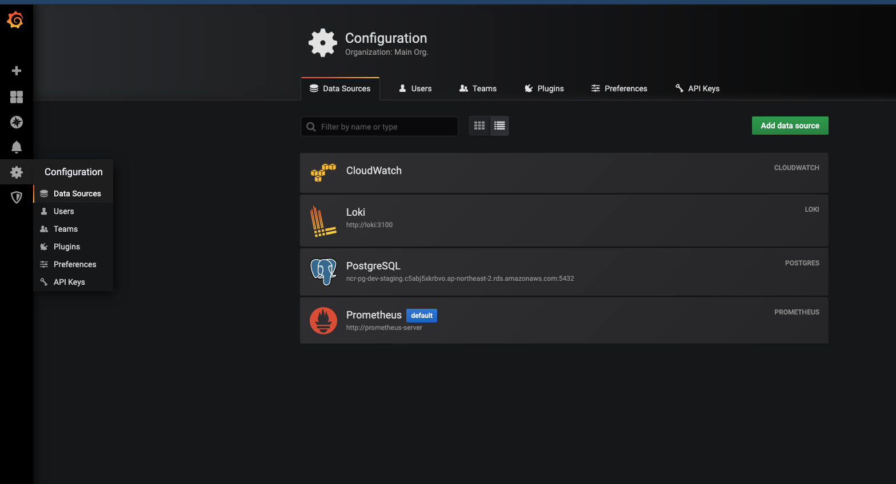Click the Add data source button

tap(790, 126)
